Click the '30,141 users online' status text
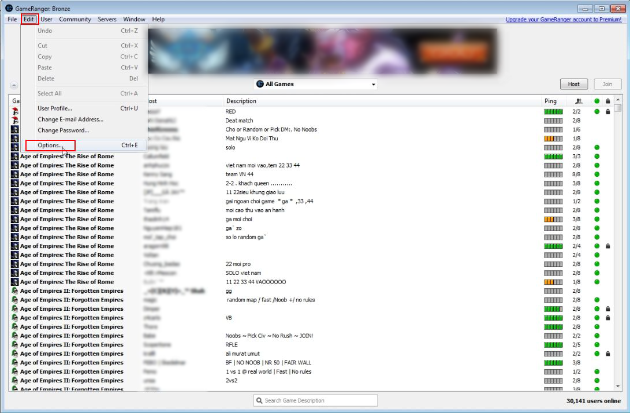Screen dimensions: 630x413 [594, 401]
